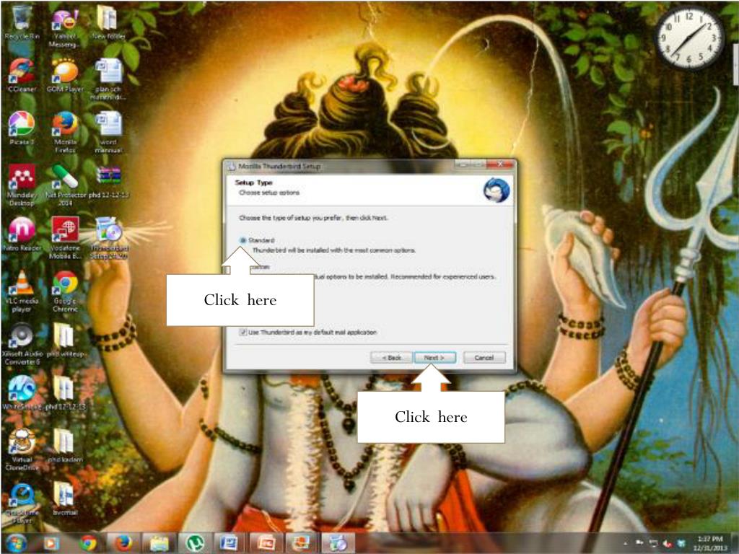Open the Chrome taskbar icon
Screen dimensions: 739x554
click(x=87, y=543)
